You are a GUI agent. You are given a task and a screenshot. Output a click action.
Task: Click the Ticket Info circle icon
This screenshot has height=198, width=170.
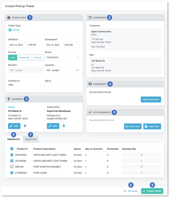point(9,18)
